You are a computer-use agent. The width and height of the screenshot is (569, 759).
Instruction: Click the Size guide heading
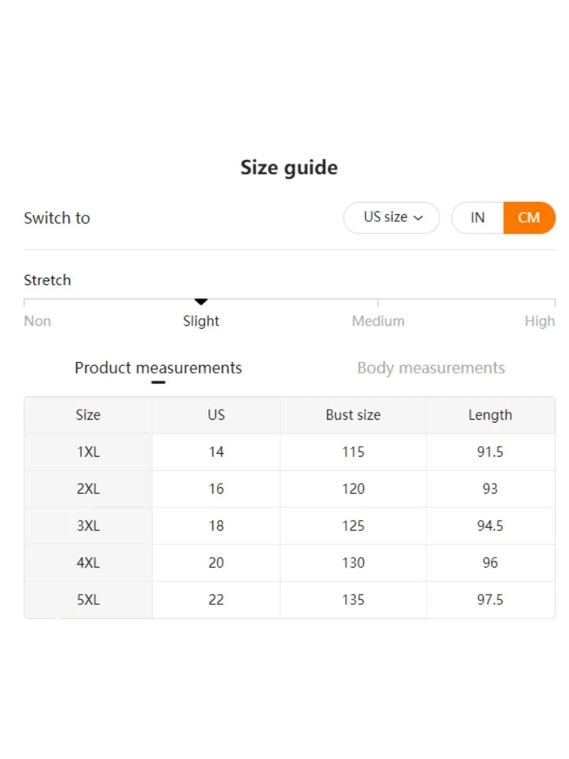coord(289,168)
